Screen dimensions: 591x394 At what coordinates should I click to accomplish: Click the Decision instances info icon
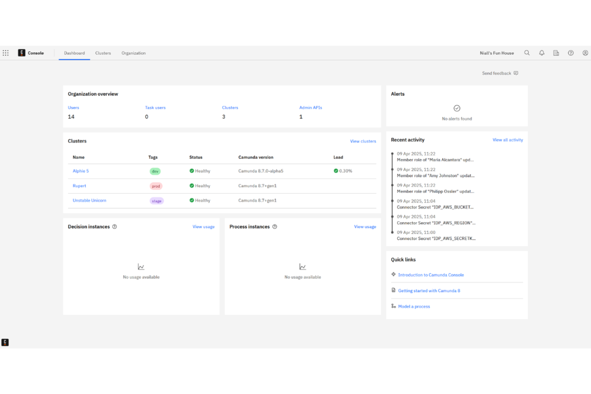pyautogui.click(x=115, y=227)
